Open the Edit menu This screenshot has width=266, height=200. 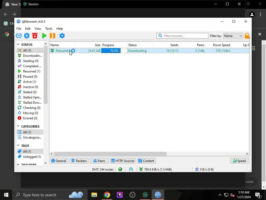pyautogui.click(x=28, y=29)
